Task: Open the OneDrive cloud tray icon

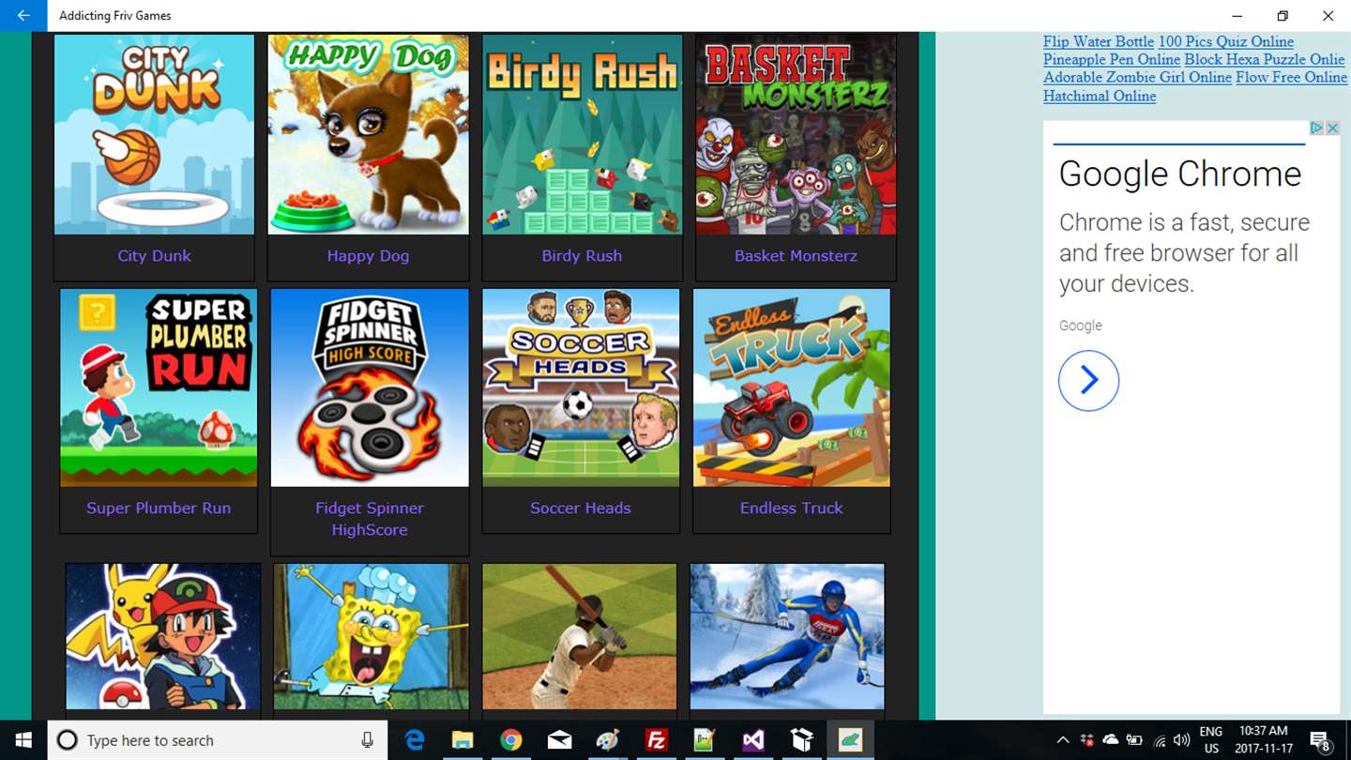Action: (1111, 740)
